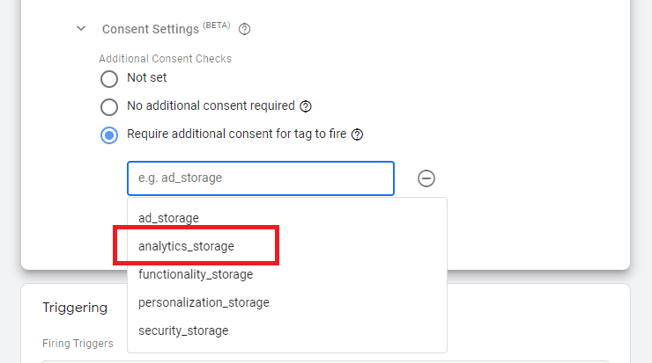Click the 'Consent Settings' section title
The width and height of the screenshot is (652, 363).
(150, 29)
